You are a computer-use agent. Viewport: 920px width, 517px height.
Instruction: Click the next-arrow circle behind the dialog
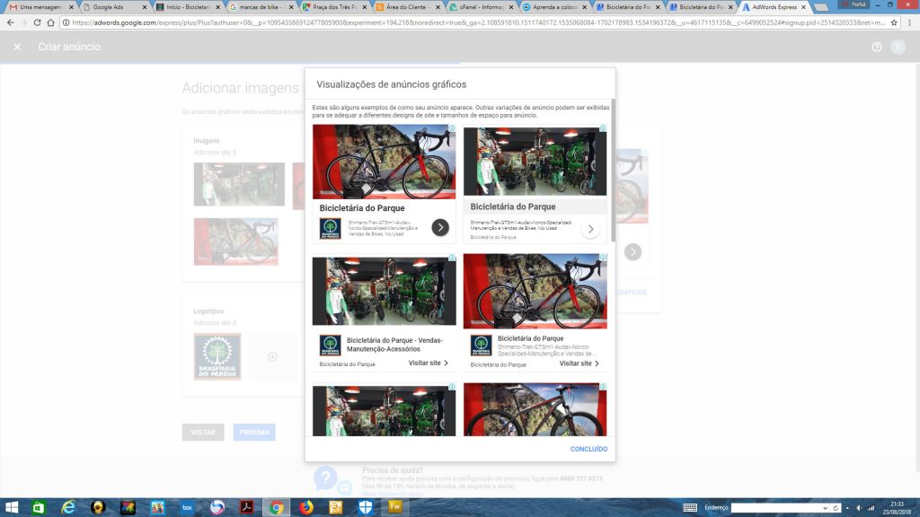point(632,252)
